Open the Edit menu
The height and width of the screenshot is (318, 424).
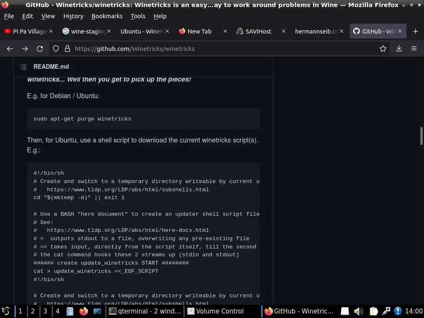click(28, 16)
